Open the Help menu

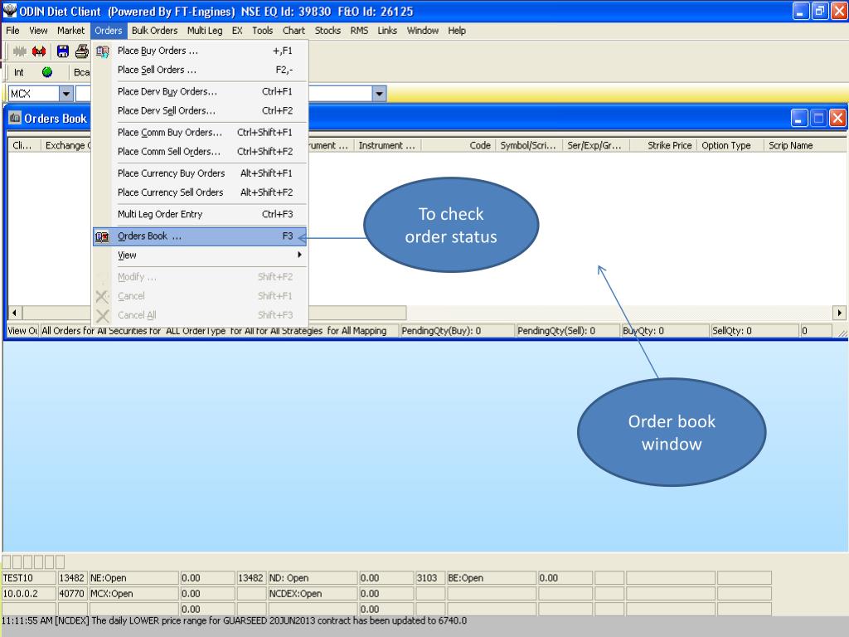coord(457,31)
